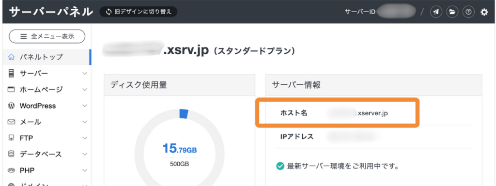The width and height of the screenshot is (496, 186).
Task: Click the サーバーパネル title logo
Action: [51, 12]
